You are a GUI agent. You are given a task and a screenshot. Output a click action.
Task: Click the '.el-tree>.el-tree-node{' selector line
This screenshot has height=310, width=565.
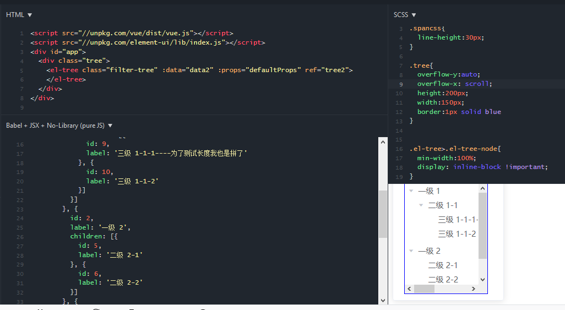click(x=455, y=149)
